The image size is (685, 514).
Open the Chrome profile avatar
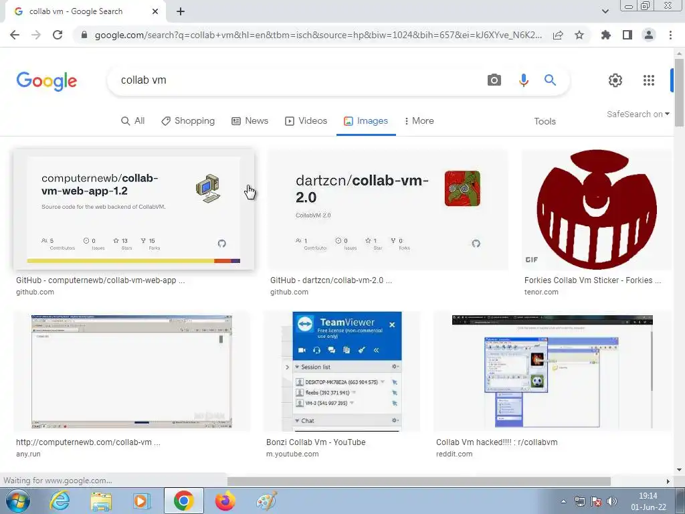[x=649, y=35]
